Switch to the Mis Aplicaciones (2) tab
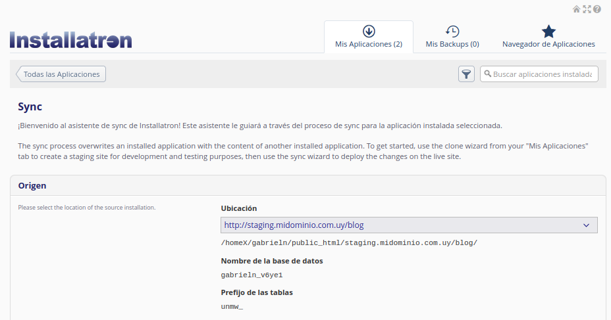 (369, 44)
